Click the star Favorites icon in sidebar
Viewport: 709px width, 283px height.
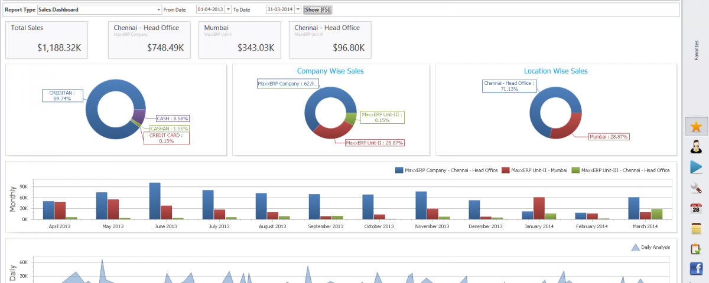696,127
